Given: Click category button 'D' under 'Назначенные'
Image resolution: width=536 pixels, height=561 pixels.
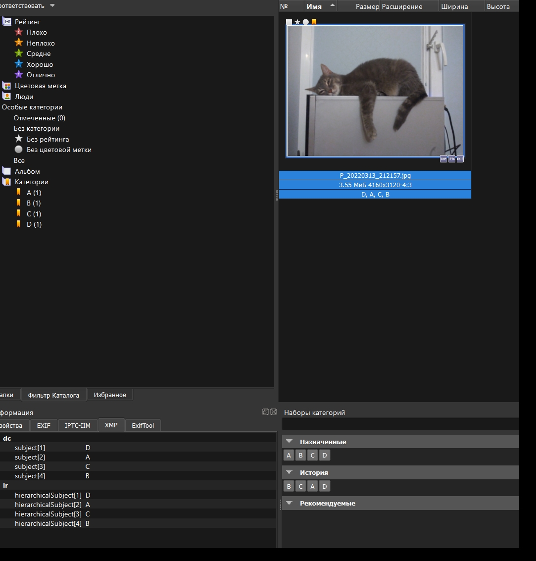Looking at the screenshot, I should pos(324,456).
